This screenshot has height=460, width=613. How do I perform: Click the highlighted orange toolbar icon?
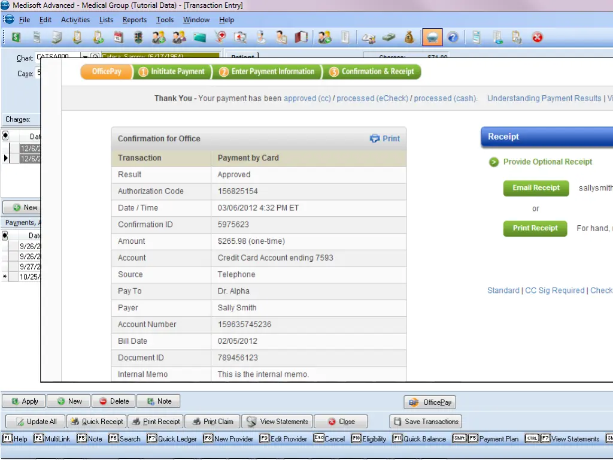coord(432,38)
